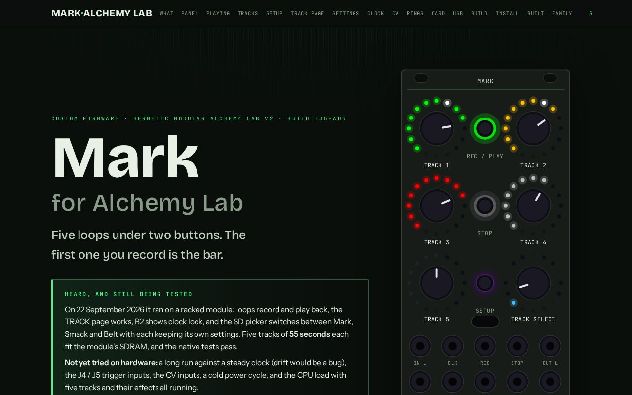Viewport: 632px width, 395px height.
Task: Open the Mark·Alchemy Lab home logo link
Action: coord(102,13)
